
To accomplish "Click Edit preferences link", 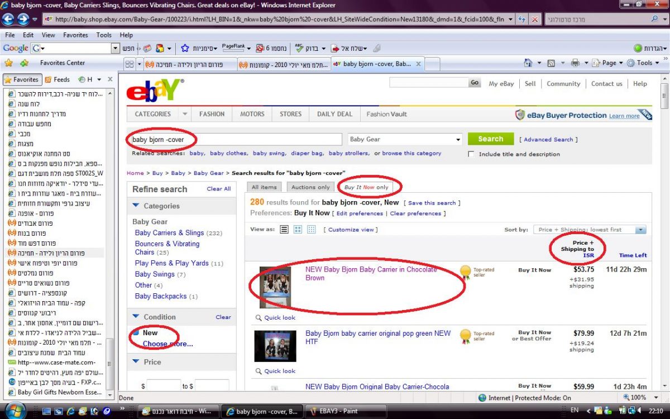I will (360, 213).
